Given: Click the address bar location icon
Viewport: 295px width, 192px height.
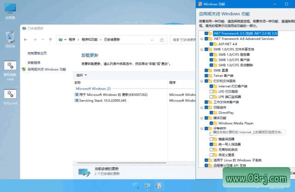Looking at the screenshot, I should coord(60,40).
